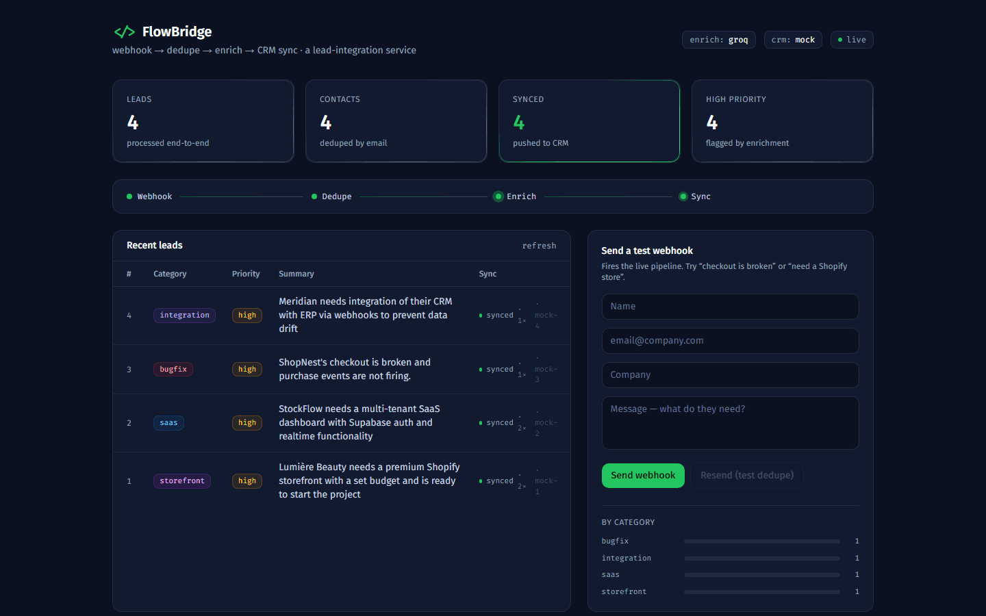Click the live status indicator pill
Screen dimensions: 986x616
pyautogui.click(x=852, y=40)
